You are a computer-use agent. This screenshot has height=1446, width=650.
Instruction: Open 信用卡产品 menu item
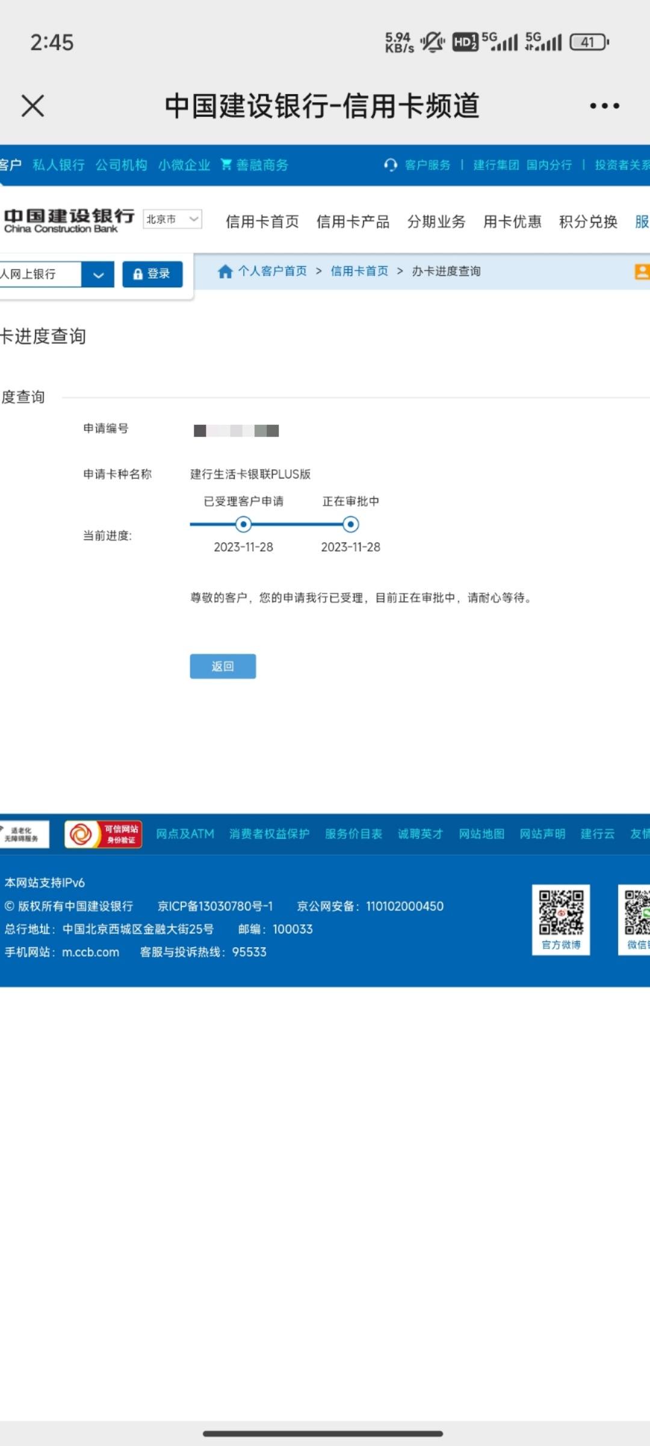tap(353, 222)
